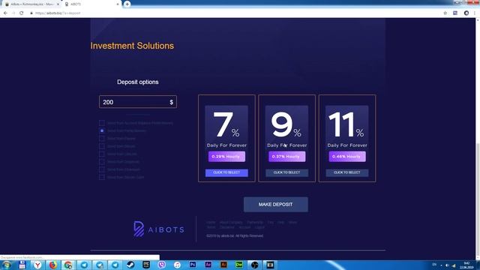Launch Yandex Browser from the taskbar
Viewport: 480px width, 270px height.
(37, 265)
